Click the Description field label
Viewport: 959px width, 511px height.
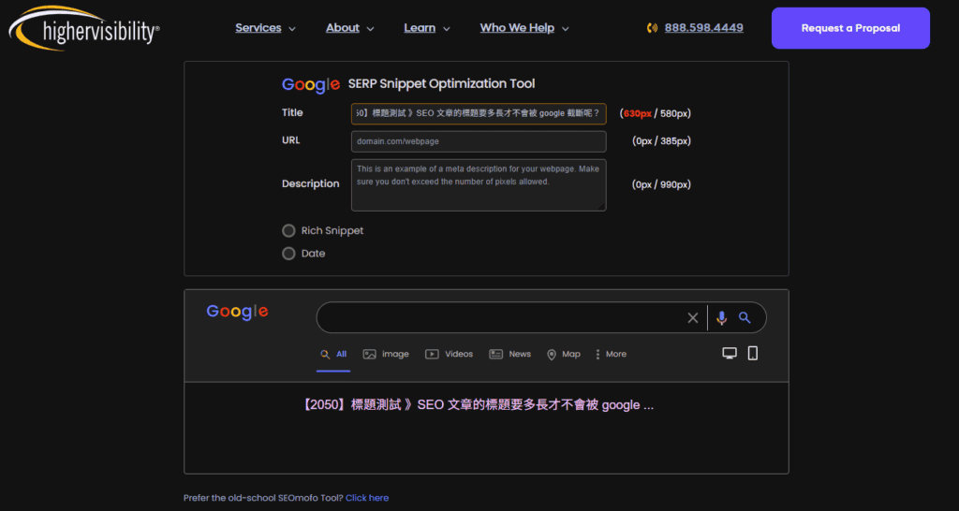point(311,183)
